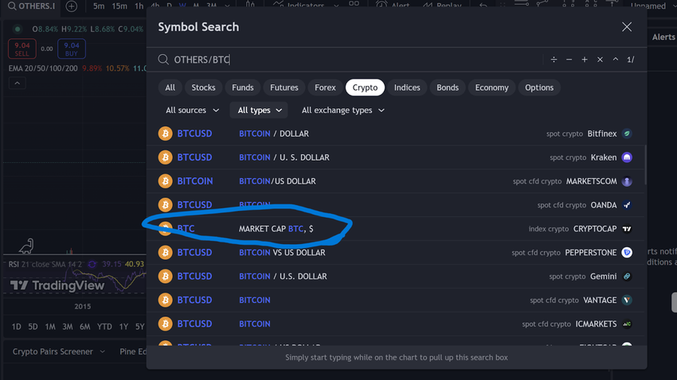Select the Bonds category tab

[x=448, y=87]
